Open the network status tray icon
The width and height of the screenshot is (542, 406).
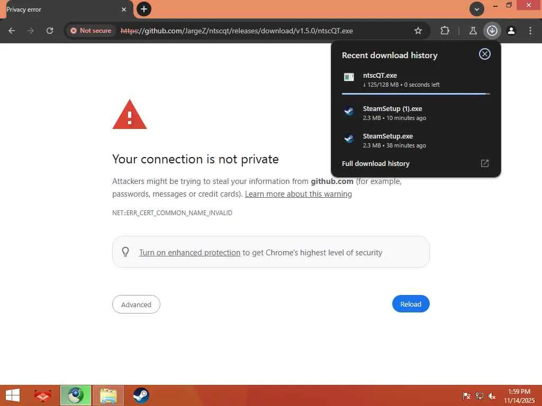point(480,395)
